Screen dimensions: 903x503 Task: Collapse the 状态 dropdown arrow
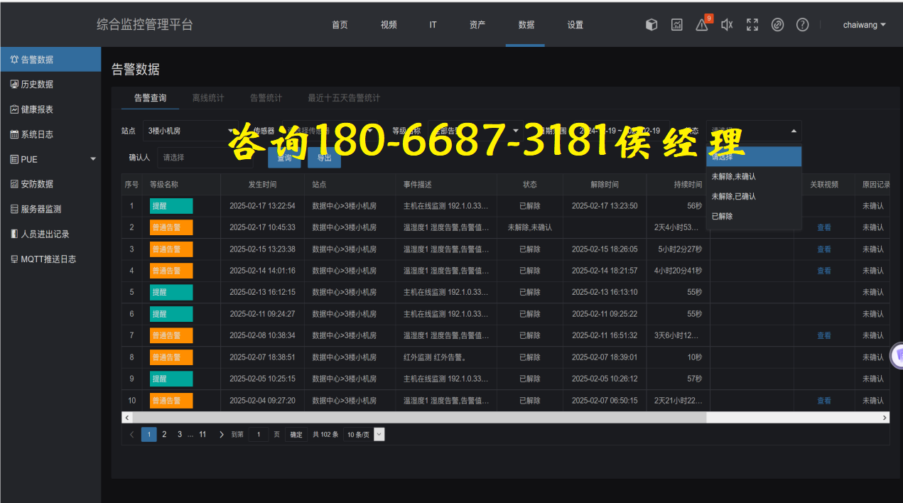pos(794,131)
